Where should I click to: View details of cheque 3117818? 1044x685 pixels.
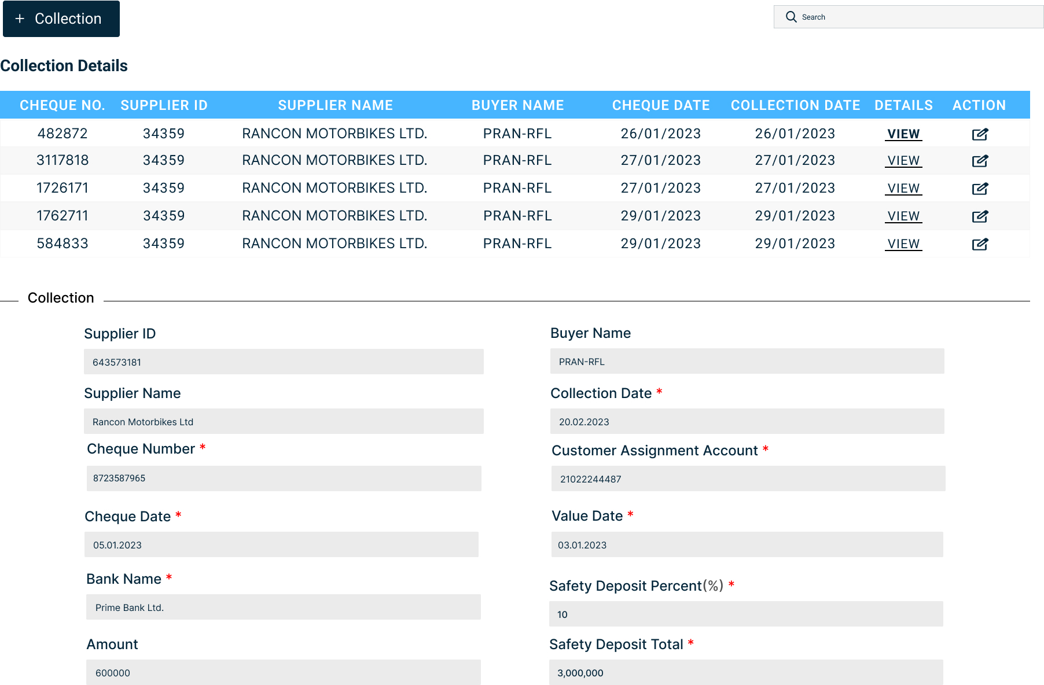(903, 161)
